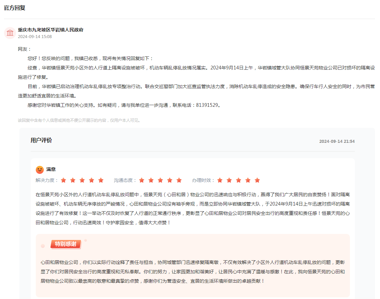Click the last star of 解决力度 rating

coord(101,180)
